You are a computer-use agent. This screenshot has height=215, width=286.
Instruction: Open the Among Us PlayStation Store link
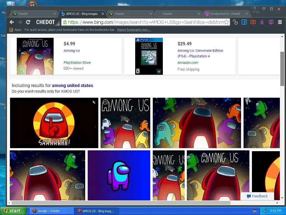point(72,50)
